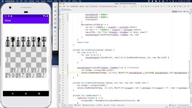This screenshot has width=192, height=108.
Task: Open the Database Inspector tool window
Action: [89, 105]
